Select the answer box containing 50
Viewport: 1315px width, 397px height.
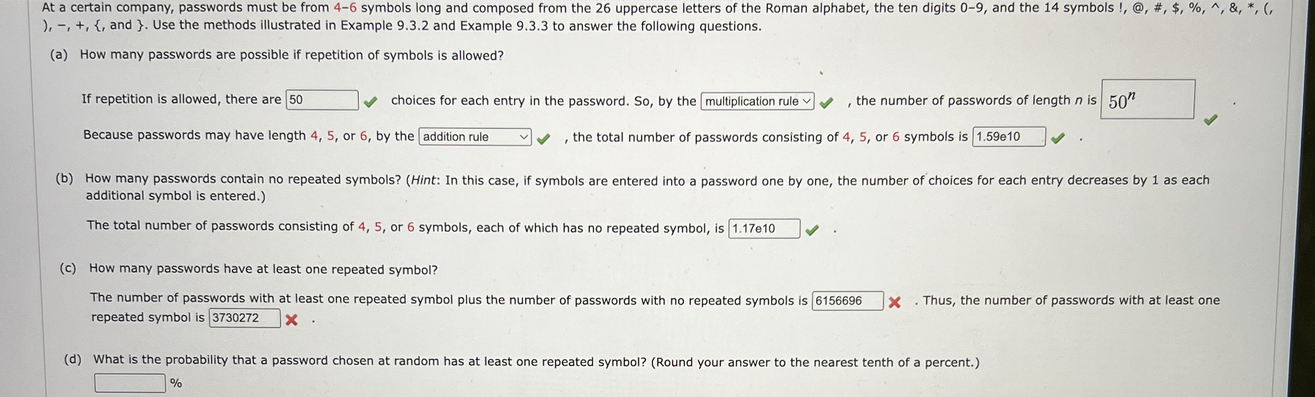(x=322, y=100)
